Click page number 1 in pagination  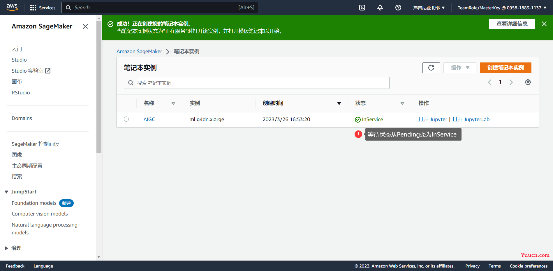tap(500, 82)
